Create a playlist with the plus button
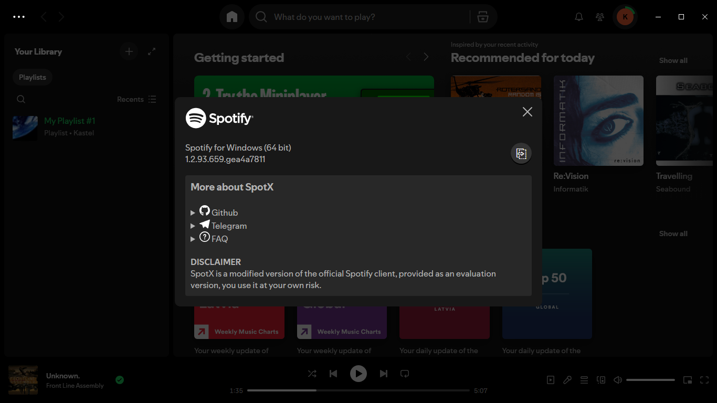 (129, 51)
